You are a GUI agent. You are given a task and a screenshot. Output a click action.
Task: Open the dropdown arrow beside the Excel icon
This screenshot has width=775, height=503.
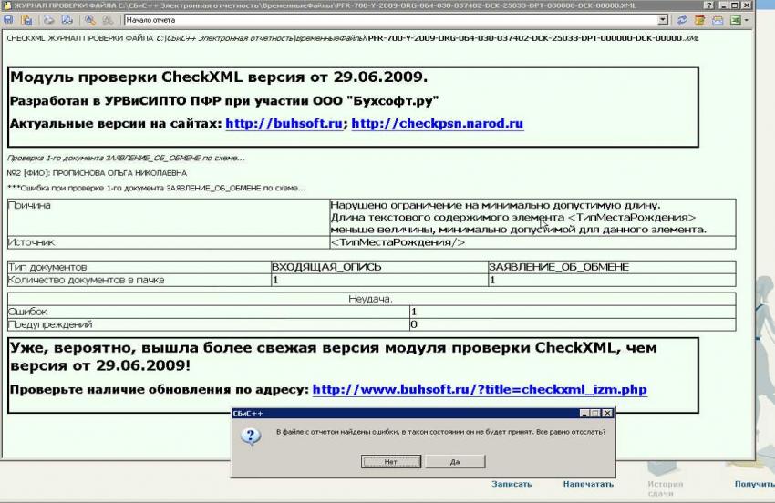(x=748, y=19)
